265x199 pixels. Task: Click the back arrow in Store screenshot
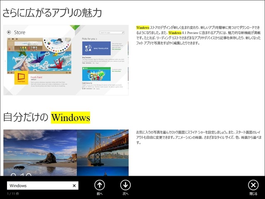pyautogui.click(x=9, y=32)
